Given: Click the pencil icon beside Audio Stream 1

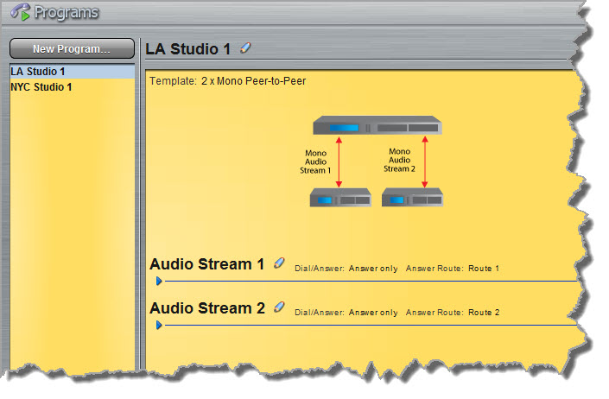Looking at the screenshot, I should [279, 263].
